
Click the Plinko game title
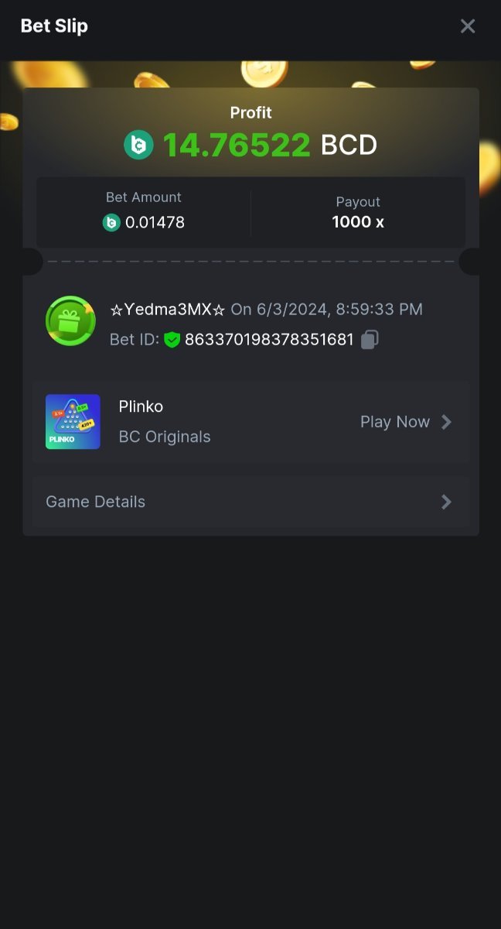click(141, 406)
